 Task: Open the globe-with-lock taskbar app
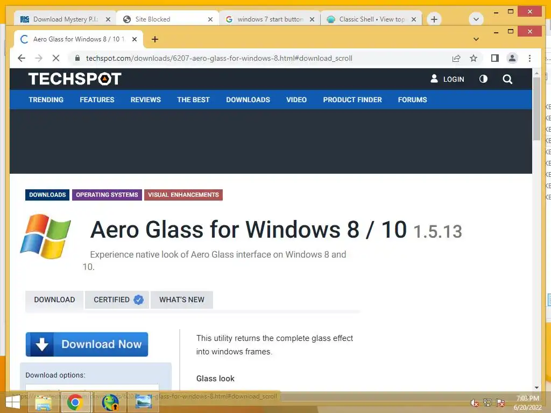(110, 402)
